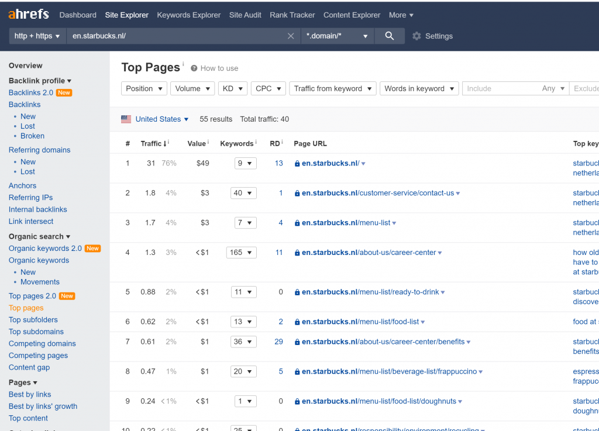Screen dimensions: 599x431
Task: Open the protocol http + https dropdown
Action: (37, 36)
